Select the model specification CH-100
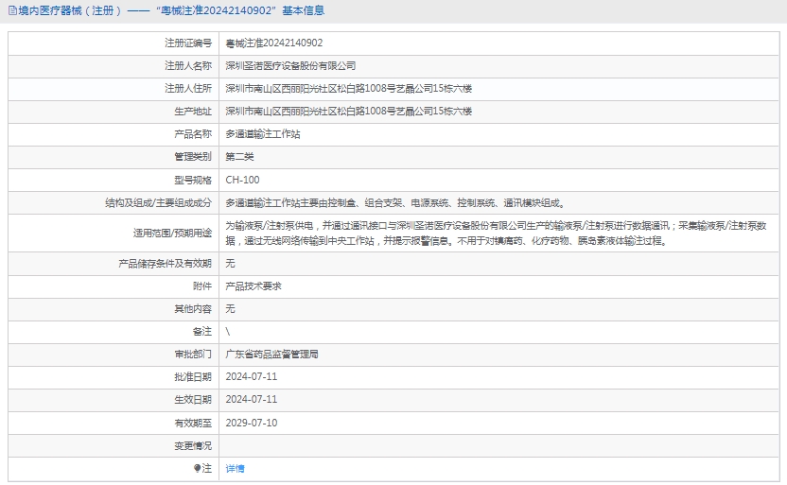The height and width of the screenshot is (485, 787). tap(242, 180)
